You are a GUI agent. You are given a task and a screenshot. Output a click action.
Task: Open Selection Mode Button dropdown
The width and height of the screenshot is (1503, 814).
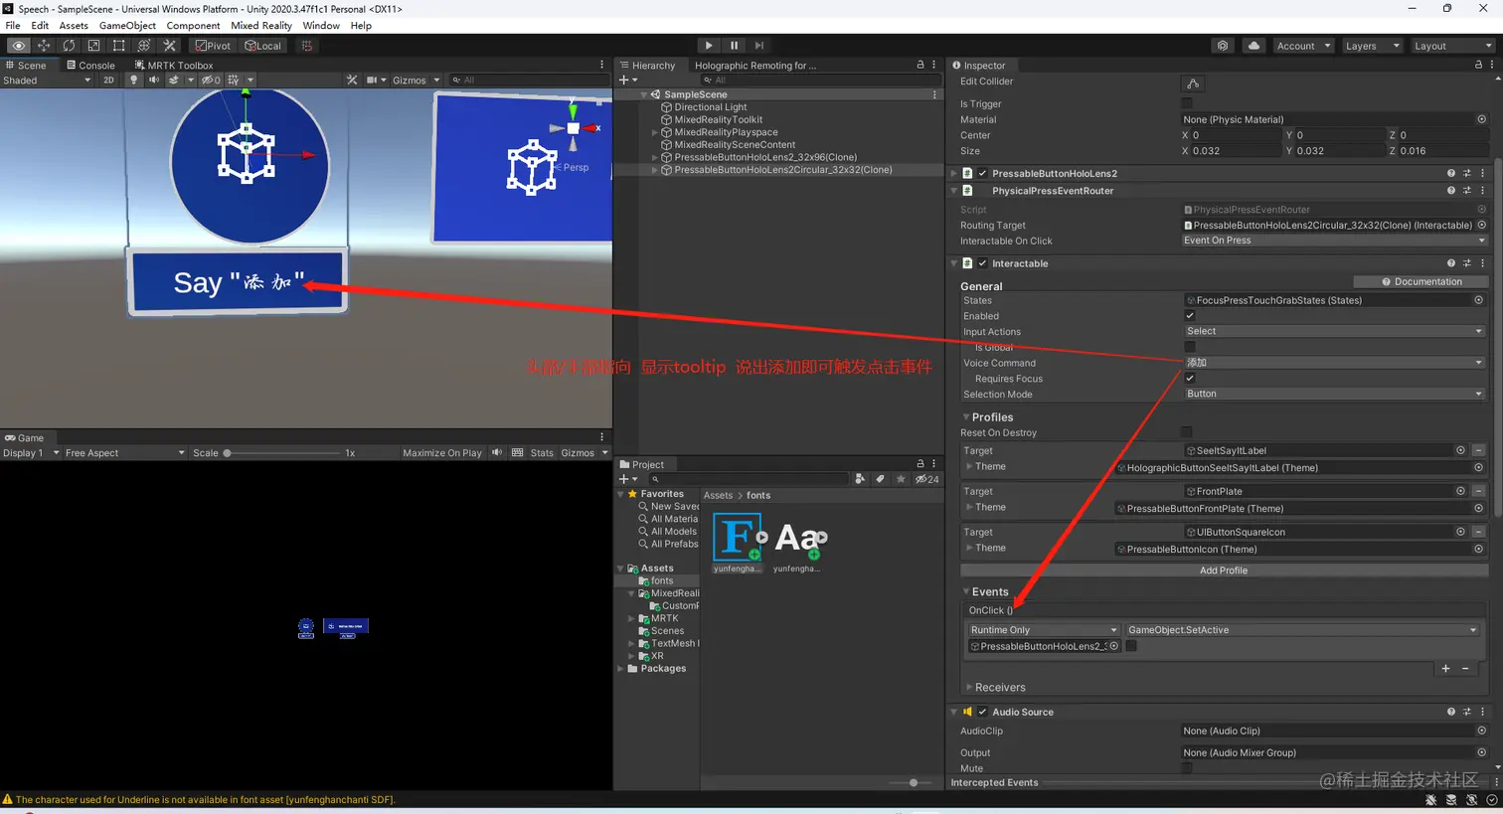[1334, 394]
